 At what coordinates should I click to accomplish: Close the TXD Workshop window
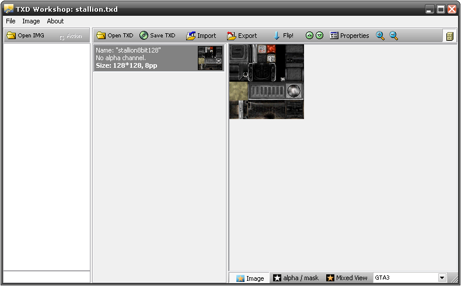click(452, 9)
